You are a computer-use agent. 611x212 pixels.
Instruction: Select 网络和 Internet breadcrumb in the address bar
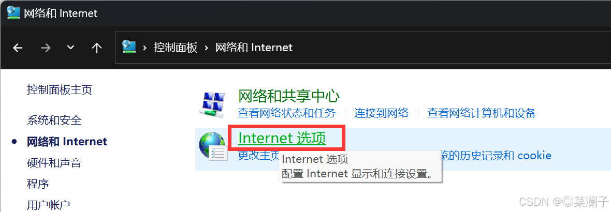(x=254, y=48)
